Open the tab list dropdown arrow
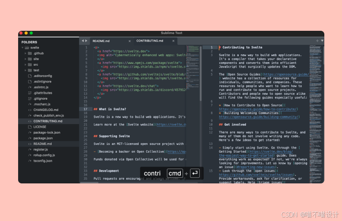This screenshot has height=221, width=342. click(322, 41)
